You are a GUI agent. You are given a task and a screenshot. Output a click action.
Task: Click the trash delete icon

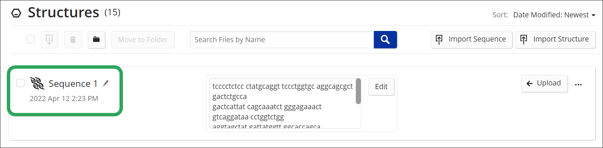pyautogui.click(x=73, y=40)
